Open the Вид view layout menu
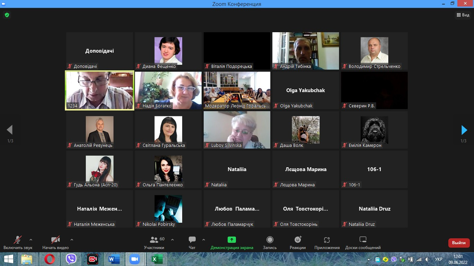 coord(463,15)
